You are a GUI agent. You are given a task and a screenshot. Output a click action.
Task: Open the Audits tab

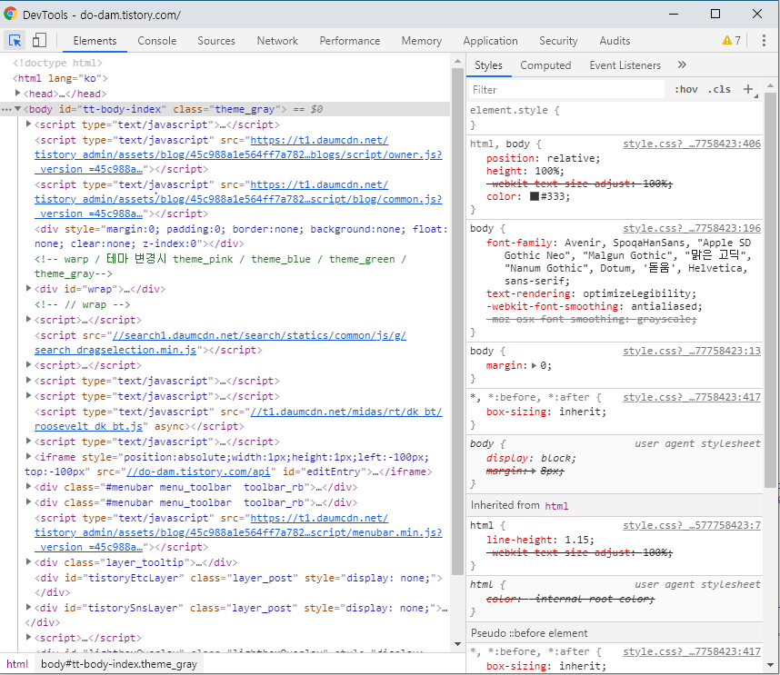pyautogui.click(x=615, y=41)
